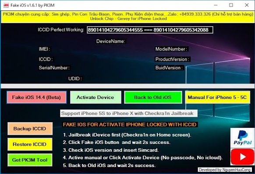Click 'FAKE IOS FOR ACTIVATE IPHONE LOCKED' heading
The image size is (255, 174).
(x=130, y=124)
